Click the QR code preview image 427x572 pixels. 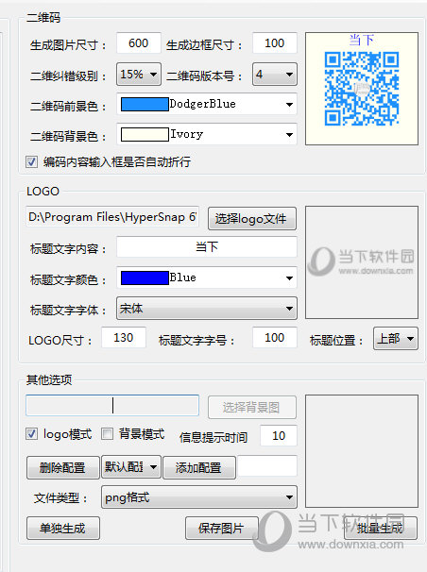(362, 89)
